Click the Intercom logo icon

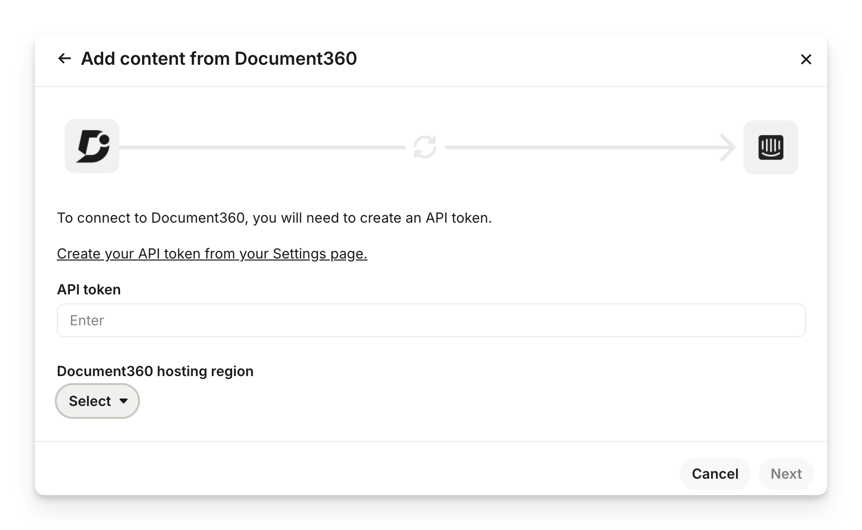tap(770, 147)
